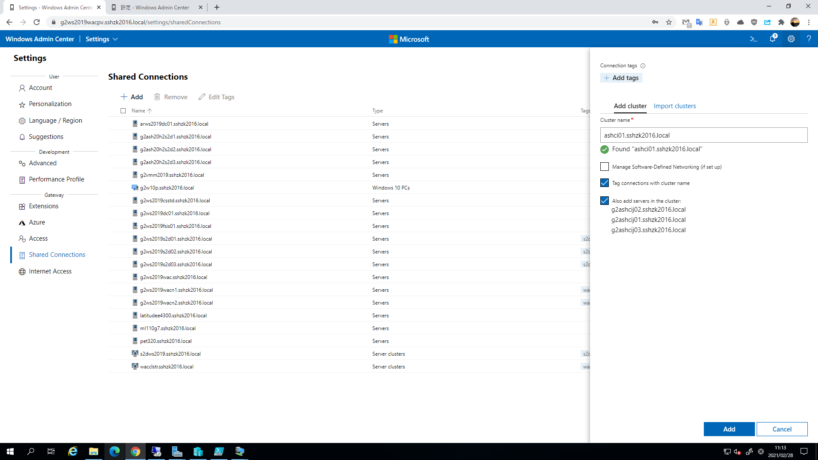
Task: Click the gateway settings gear icon
Action: [x=791, y=39]
